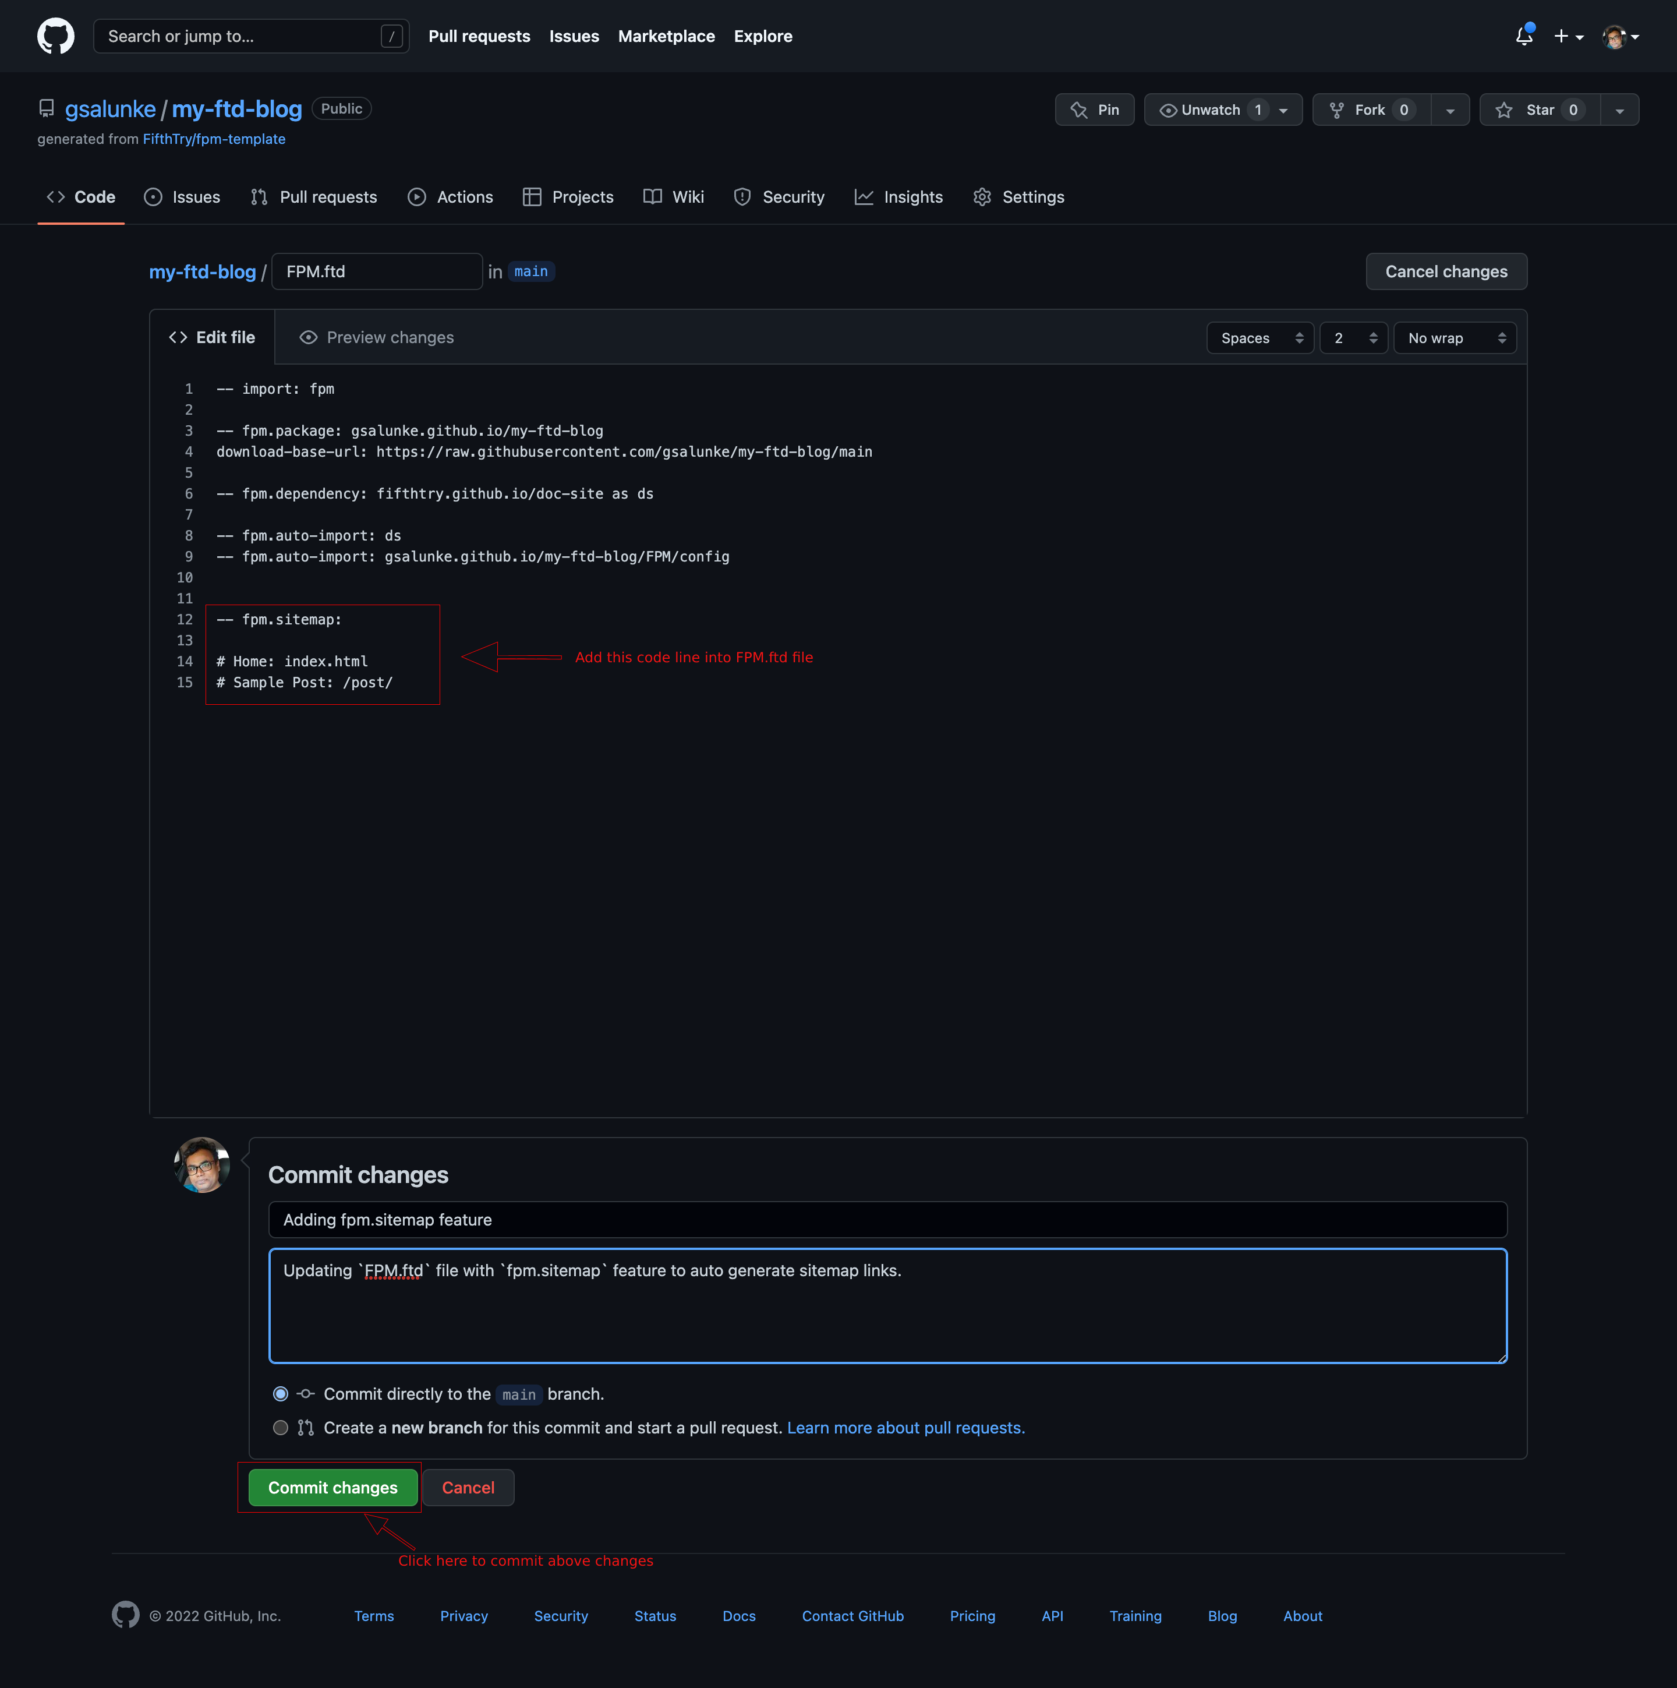Open footer Security link

(561, 1616)
